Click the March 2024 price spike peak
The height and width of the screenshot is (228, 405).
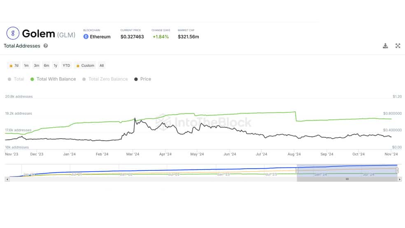(135, 119)
